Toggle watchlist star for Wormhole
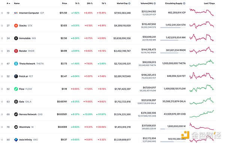The image size is (225, 143). coord(2,127)
